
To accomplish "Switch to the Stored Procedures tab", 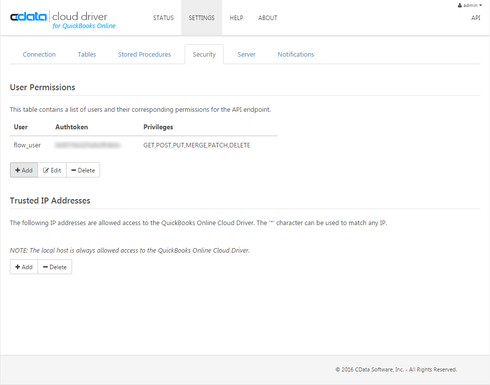I will (144, 55).
